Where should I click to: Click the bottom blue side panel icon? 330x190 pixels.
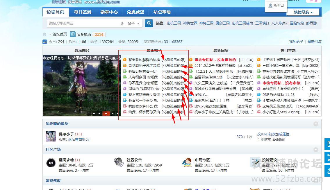point(327,171)
